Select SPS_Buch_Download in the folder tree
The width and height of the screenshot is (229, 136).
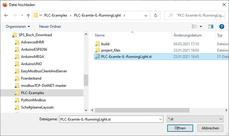35,35
